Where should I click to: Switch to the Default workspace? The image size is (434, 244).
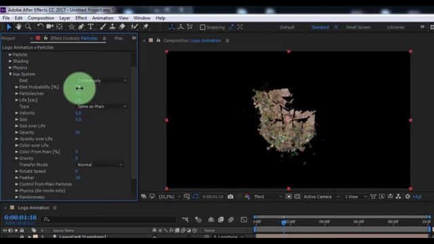[x=287, y=27]
